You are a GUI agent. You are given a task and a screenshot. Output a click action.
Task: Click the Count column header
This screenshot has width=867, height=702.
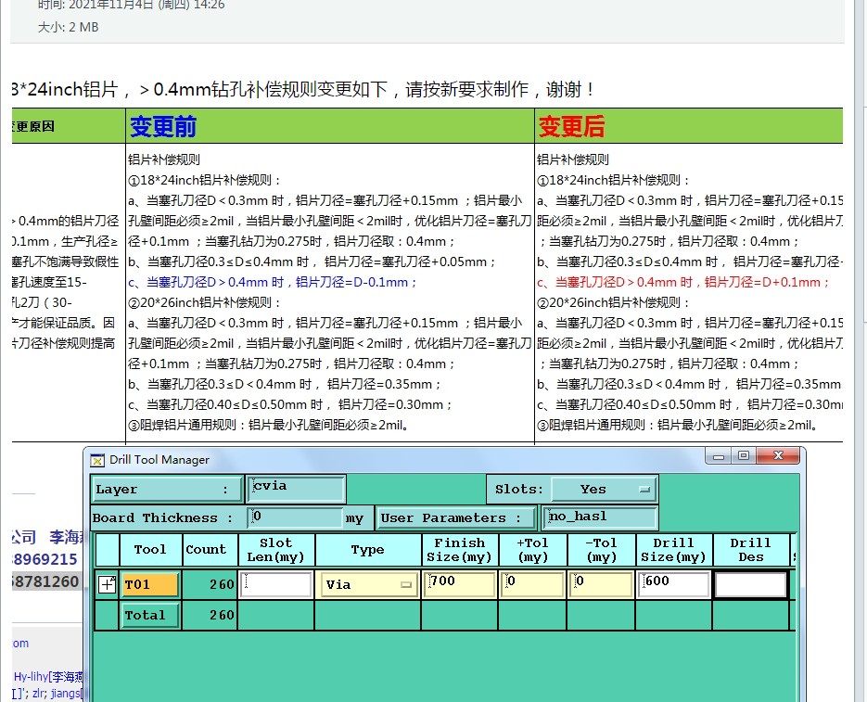tap(210, 550)
